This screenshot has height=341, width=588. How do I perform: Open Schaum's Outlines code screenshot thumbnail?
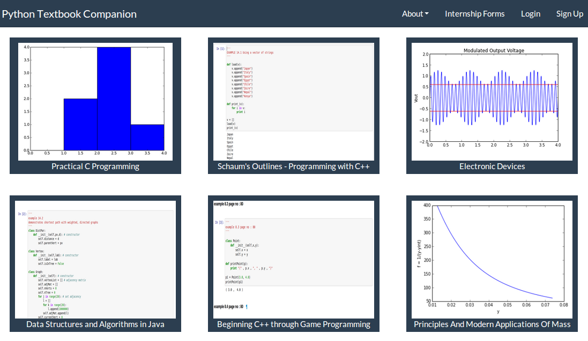coord(293,102)
